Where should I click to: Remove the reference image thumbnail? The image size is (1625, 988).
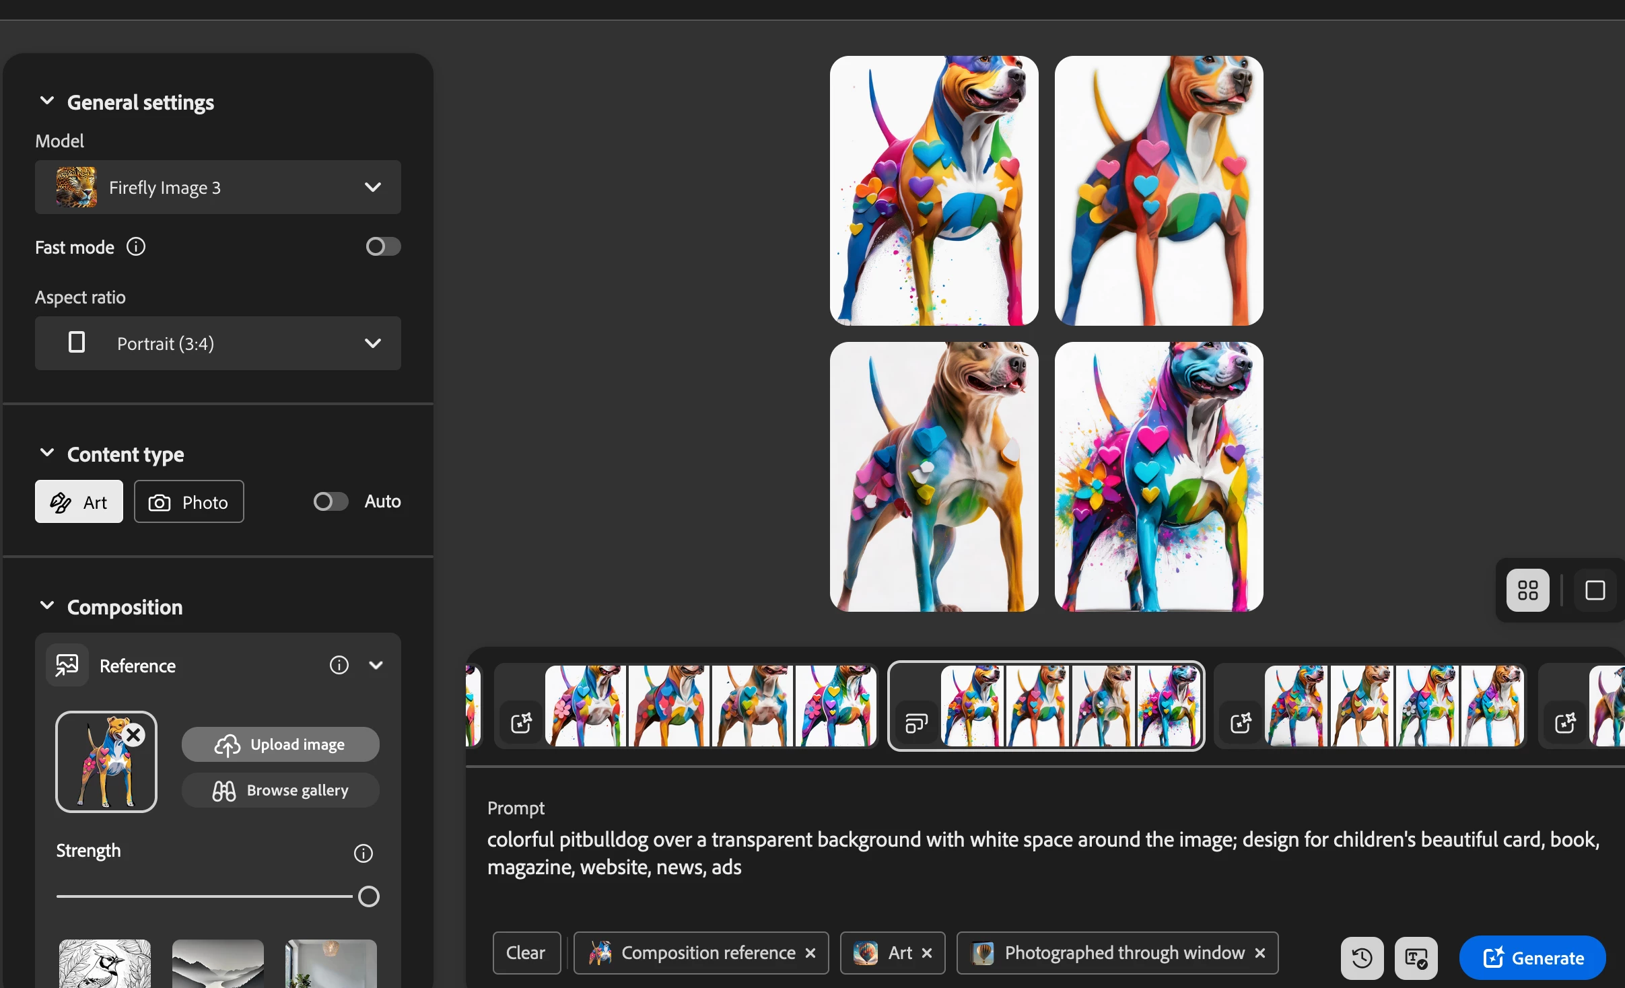click(x=134, y=735)
